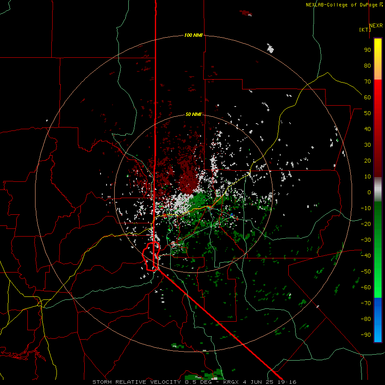Click the "-30" value on the velocity scale
Viewport: 385px width, 385px height.
coord(366,240)
